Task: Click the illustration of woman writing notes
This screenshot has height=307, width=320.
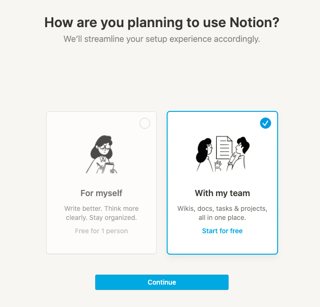Action: point(101,154)
